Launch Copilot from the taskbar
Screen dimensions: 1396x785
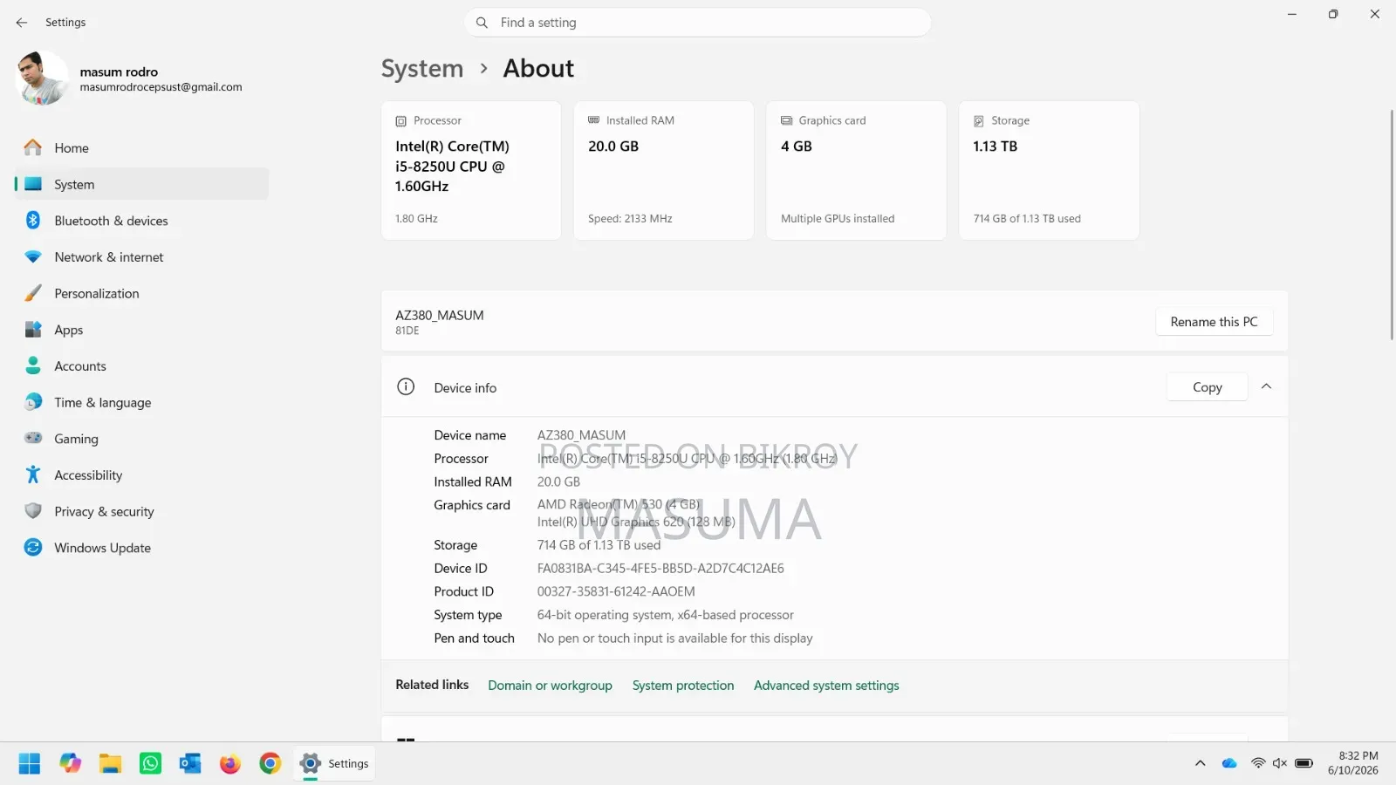coord(70,764)
